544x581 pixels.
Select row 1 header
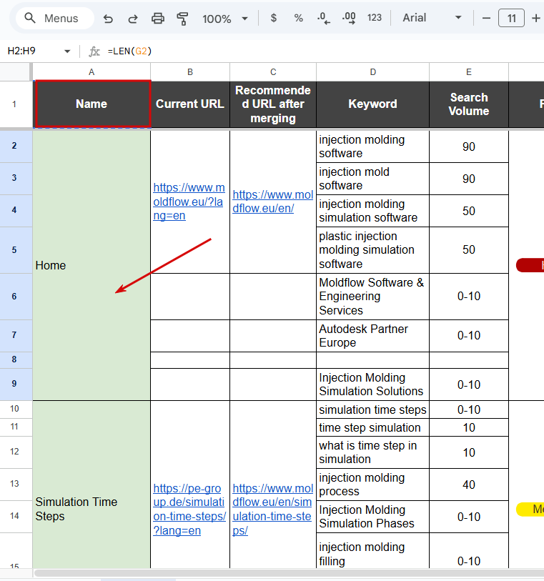pos(15,104)
